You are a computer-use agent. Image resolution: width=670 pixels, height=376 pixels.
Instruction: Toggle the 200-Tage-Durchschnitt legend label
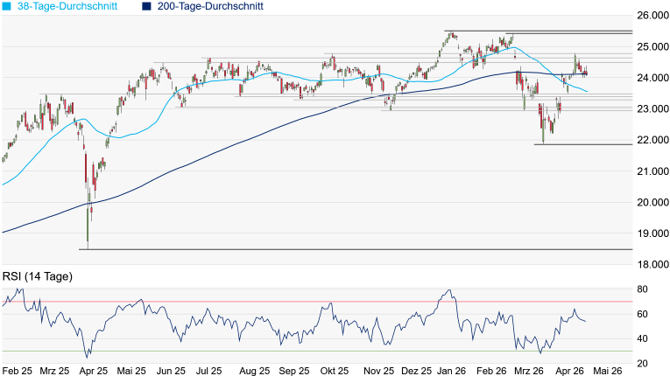pos(209,6)
